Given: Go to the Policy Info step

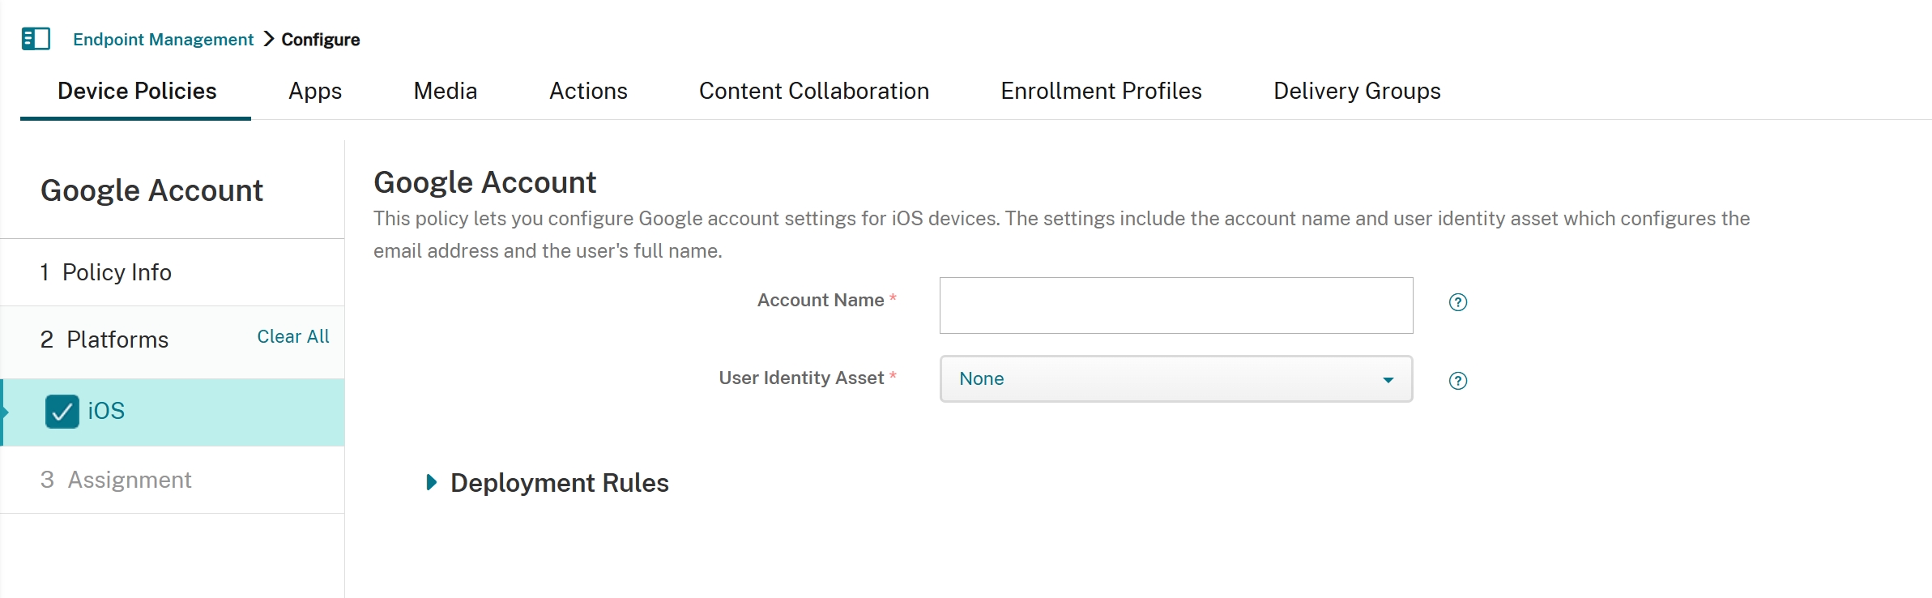Looking at the screenshot, I should click(x=117, y=272).
